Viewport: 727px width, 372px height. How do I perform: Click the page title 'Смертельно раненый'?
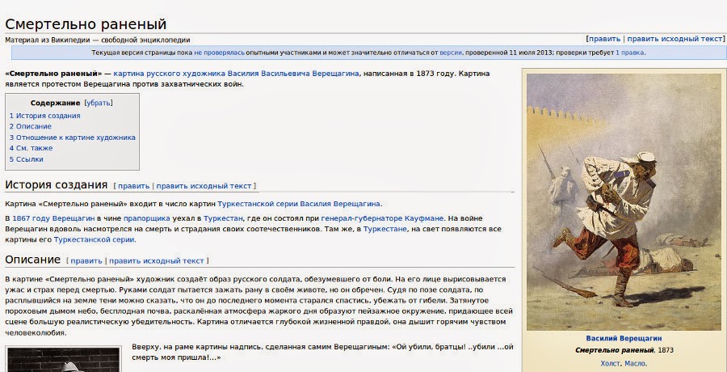[x=86, y=23]
